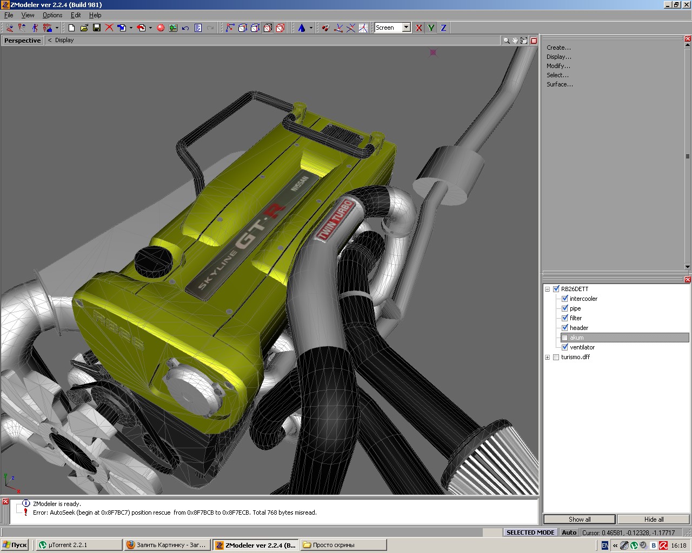Screen dimensions: 692x553
Task: Toggle the SELECTED MODE status button
Action: 530,532
